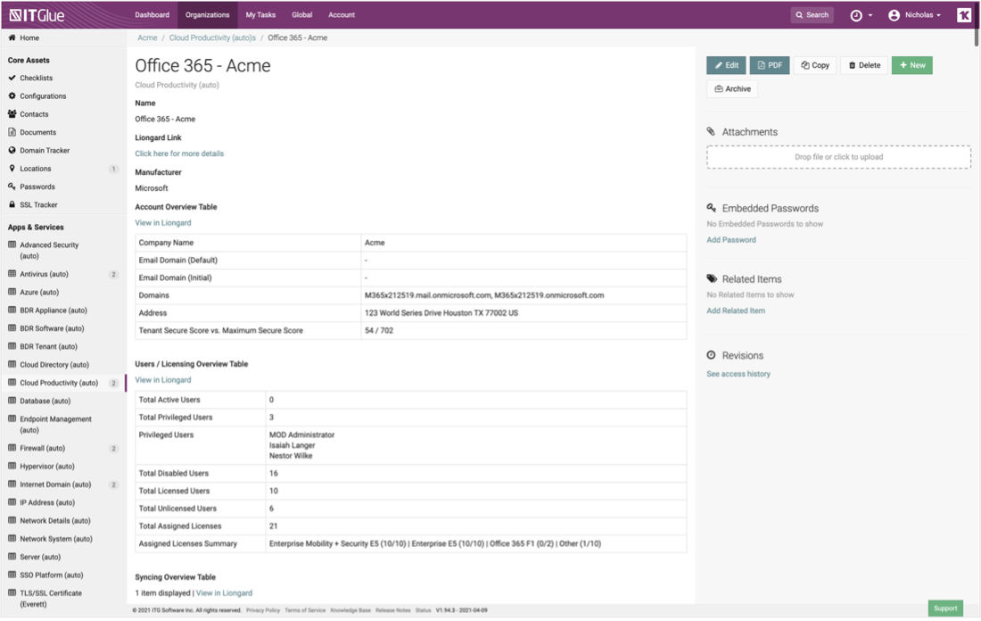Click the attachments upload drop zone
Image resolution: width=981 pixels, height=621 pixels.
839,157
